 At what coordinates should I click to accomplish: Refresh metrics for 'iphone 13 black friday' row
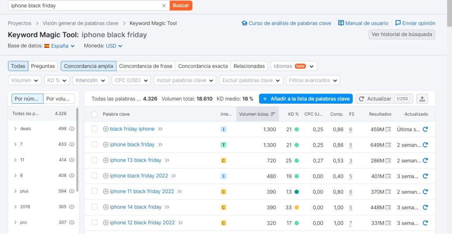pyautogui.click(x=425, y=160)
